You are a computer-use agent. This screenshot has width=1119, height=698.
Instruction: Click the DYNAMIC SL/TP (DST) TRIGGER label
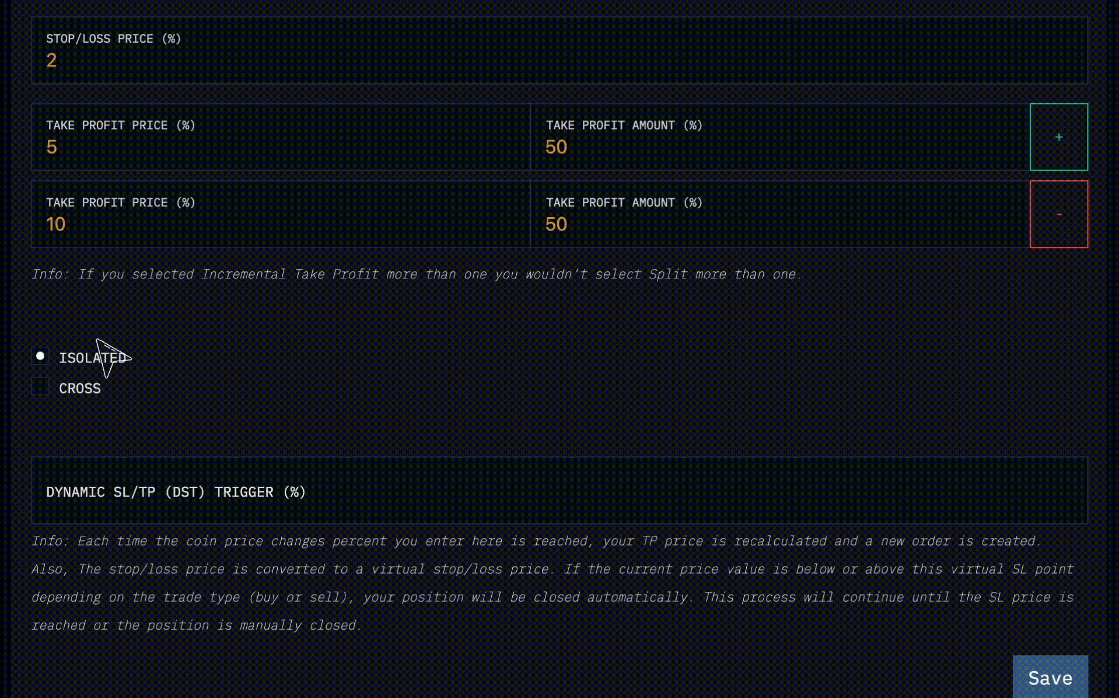[176, 492]
